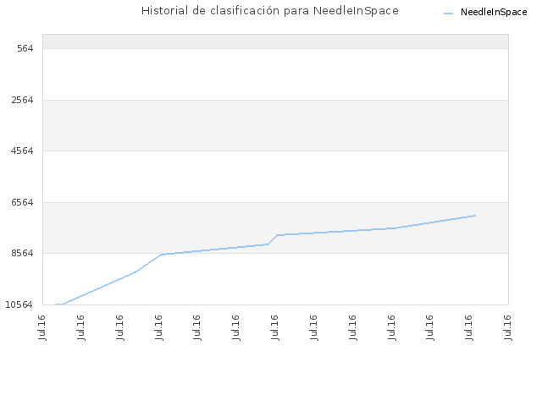Click the y-axis label 564
The height and width of the screenshot is (406, 542).
click(25, 49)
